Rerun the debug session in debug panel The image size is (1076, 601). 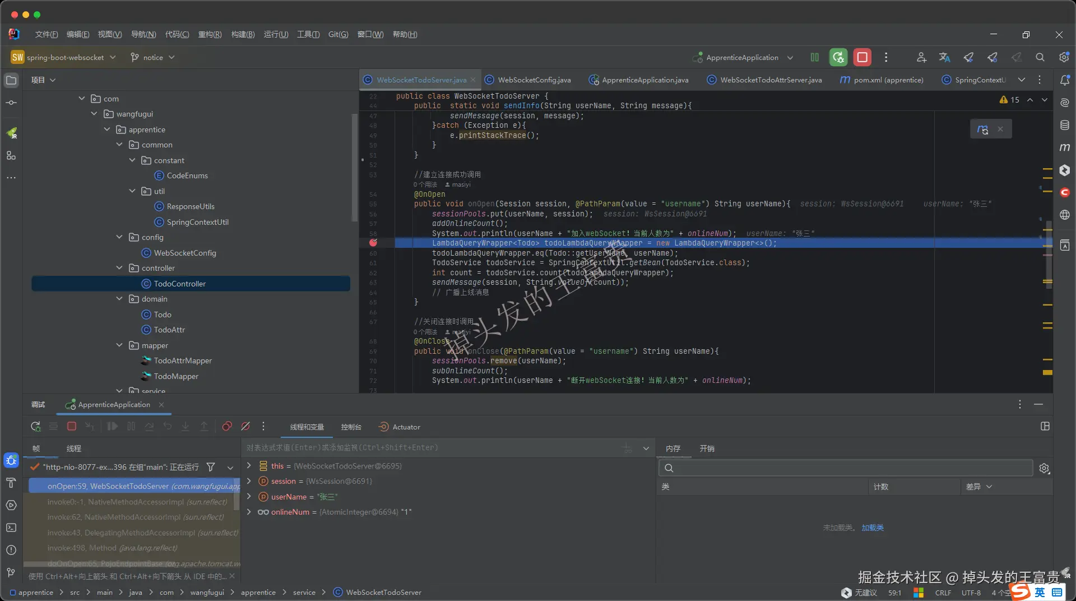coord(35,427)
